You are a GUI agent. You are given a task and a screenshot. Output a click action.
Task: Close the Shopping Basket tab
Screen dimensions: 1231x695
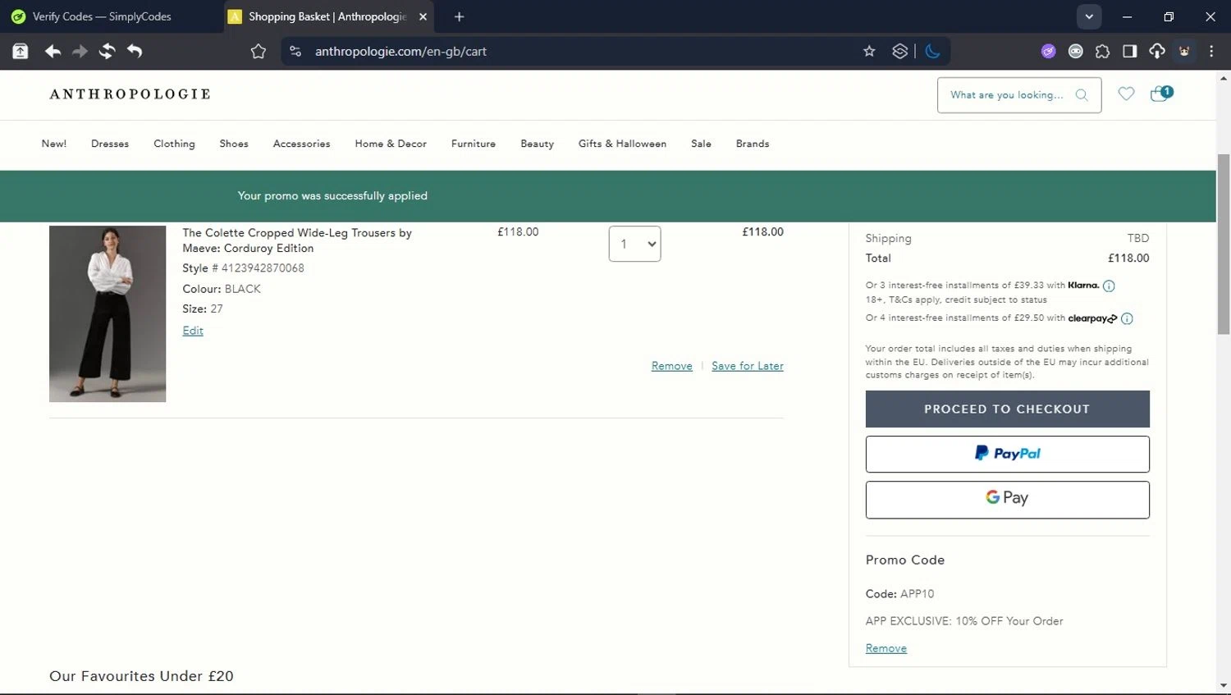[x=423, y=16]
